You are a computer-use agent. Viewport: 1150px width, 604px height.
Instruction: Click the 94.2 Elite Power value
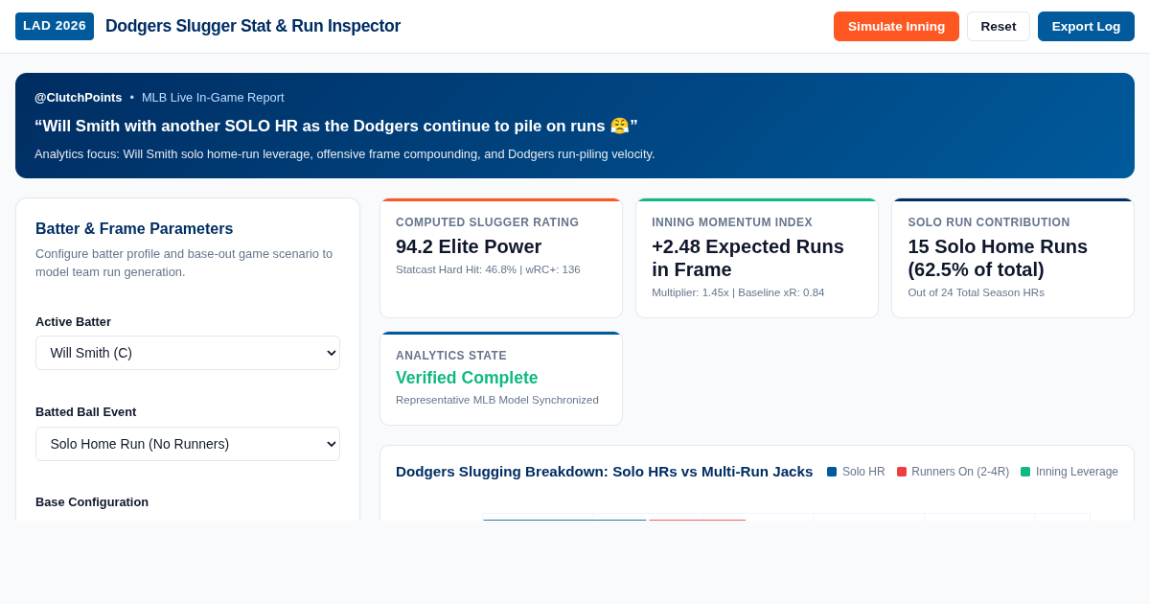coord(469,246)
